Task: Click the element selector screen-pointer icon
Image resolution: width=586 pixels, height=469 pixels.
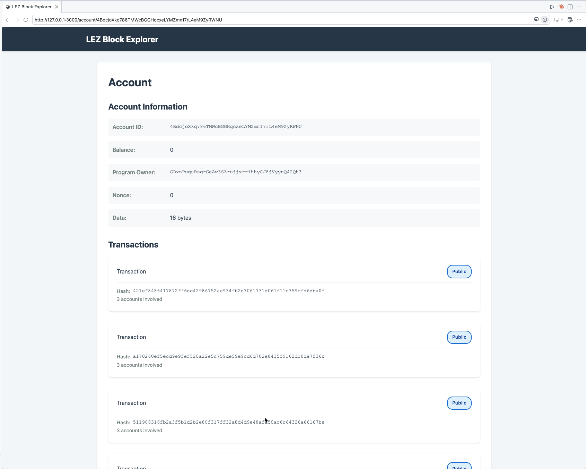Action: (556, 20)
